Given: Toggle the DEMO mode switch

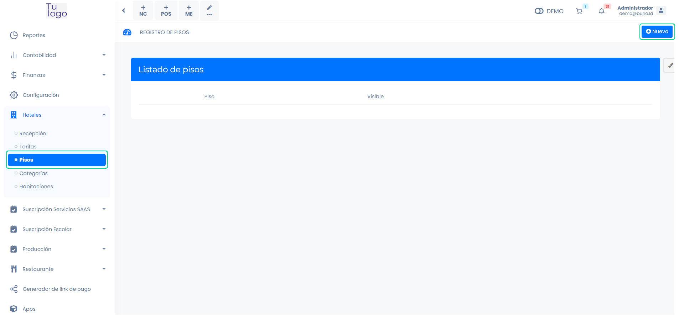Looking at the screenshot, I should 539,11.
